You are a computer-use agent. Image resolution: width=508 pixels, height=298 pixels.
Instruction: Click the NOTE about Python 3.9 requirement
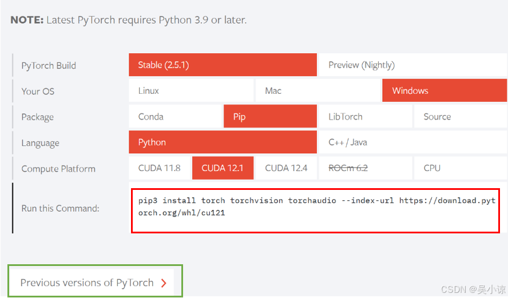(x=129, y=20)
